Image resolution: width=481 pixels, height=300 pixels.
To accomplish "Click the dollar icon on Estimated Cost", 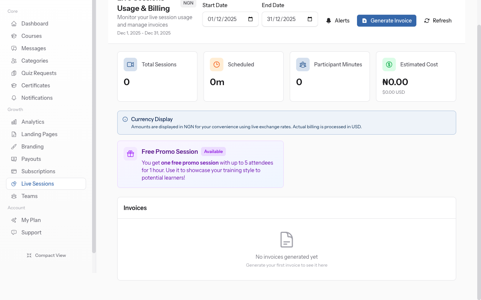I will click(389, 64).
